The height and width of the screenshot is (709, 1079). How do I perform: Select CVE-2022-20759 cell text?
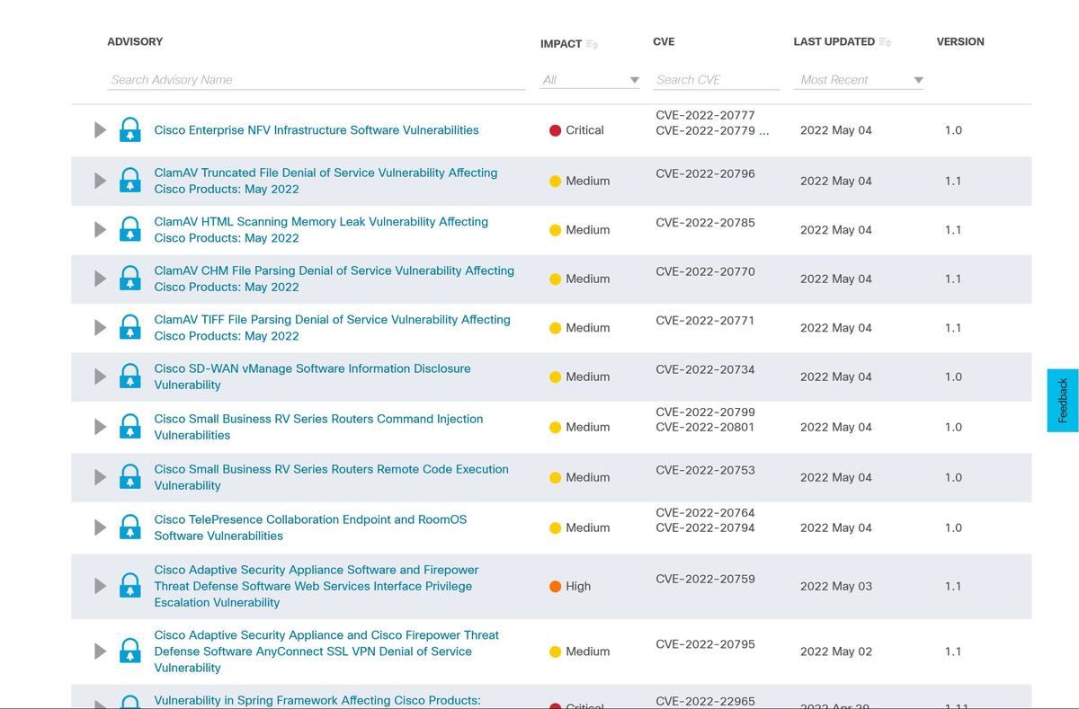click(x=706, y=579)
